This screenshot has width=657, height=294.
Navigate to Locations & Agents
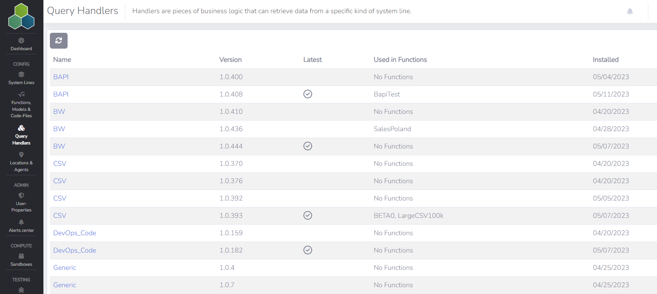click(x=21, y=162)
